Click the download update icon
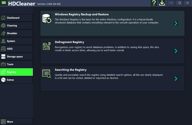192x125 pixels. [162, 3]
